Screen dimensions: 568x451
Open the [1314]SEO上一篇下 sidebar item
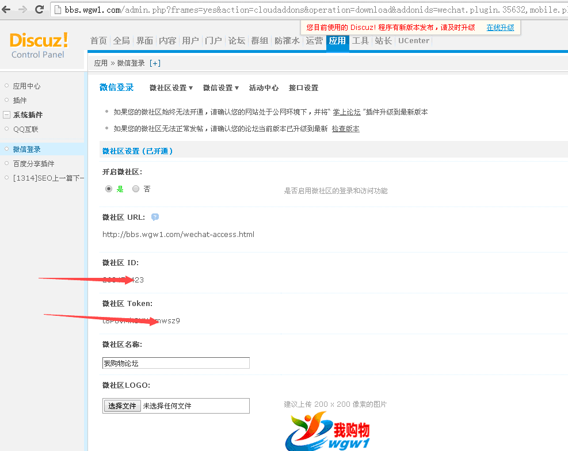pos(48,178)
